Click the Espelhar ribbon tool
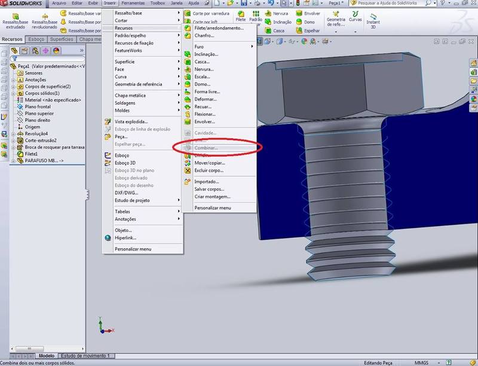The width and height of the screenshot is (478, 366). [x=308, y=30]
